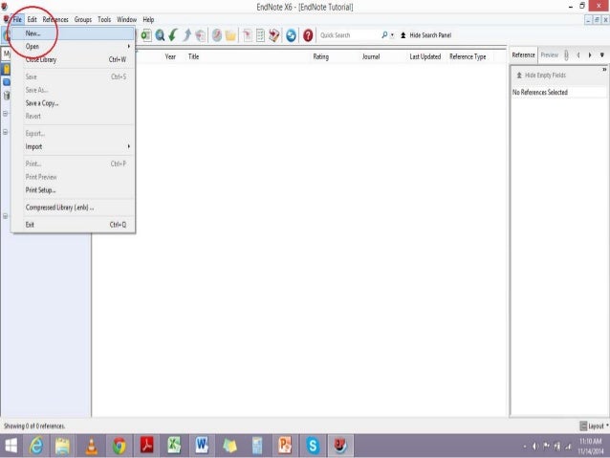610x458 pixels.
Task: Select Close Library from the File menu
Action: (73, 59)
